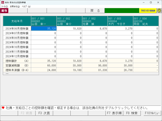Select column header for 山田 幸介 000002

[69, 21]
